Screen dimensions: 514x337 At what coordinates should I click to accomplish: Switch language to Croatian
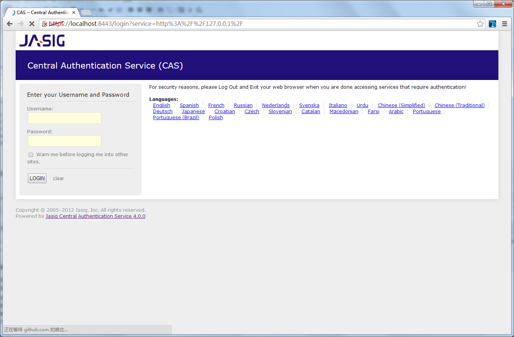(225, 112)
